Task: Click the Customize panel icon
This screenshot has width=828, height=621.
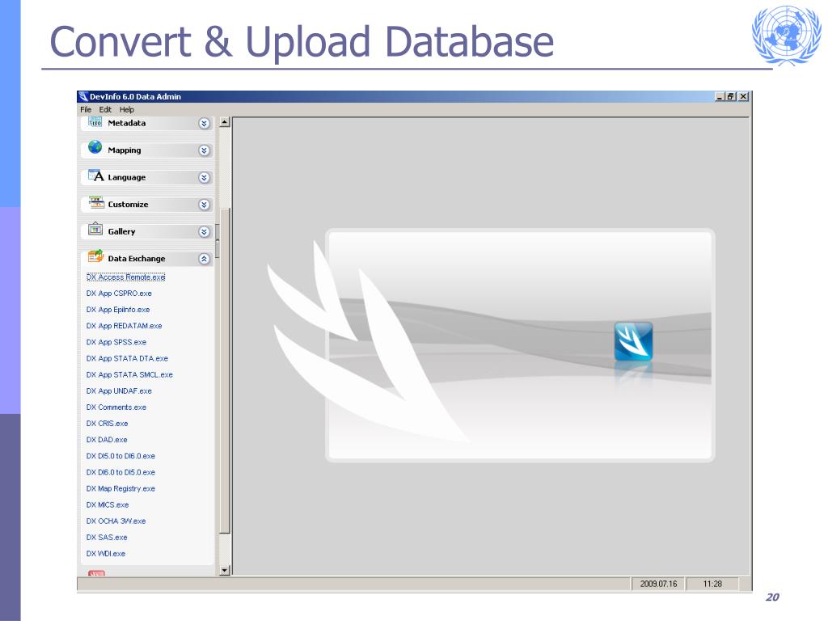Action: tap(96, 202)
